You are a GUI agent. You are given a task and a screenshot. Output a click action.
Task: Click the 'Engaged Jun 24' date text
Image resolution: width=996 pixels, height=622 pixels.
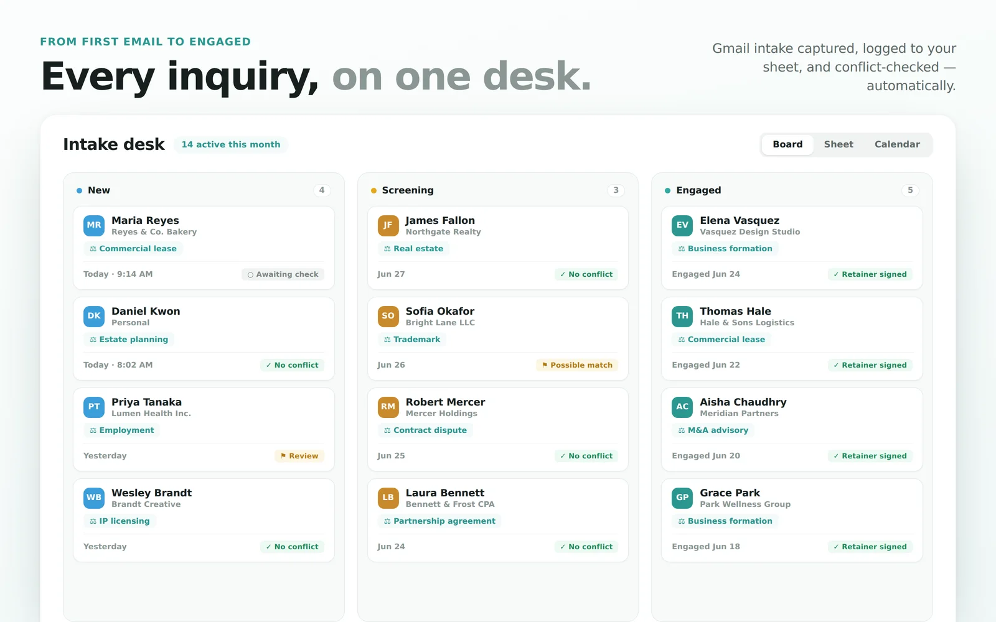pos(706,274)
